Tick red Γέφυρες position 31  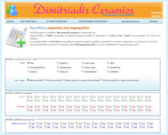(83, 110)
